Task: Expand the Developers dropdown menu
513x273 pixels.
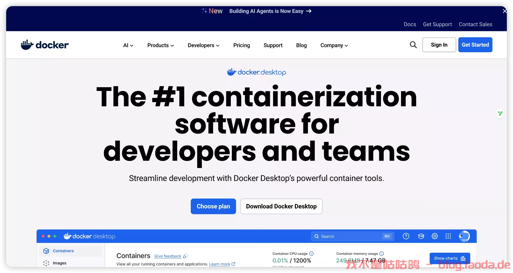Action: click(x=204, y=45)
